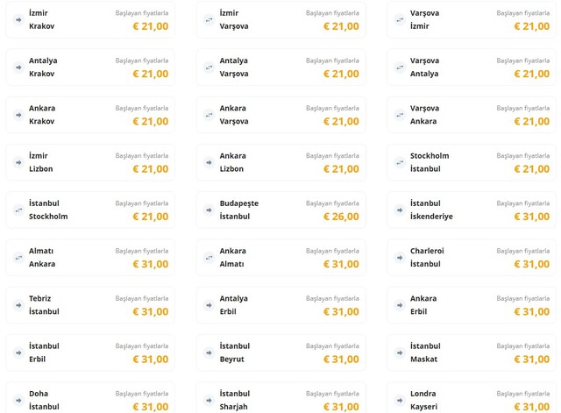Select the Stockholm to İstanbul route card
The height and width of the screenshot is (413, 561).
(x=472, y=162)
